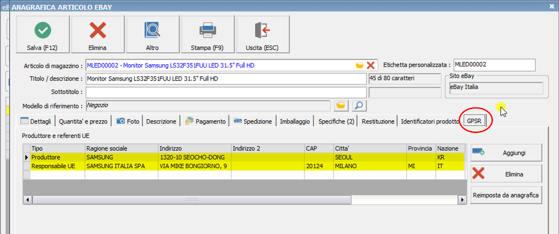This screenshot has width=559, height=234.
Task: Click the Elimina red X toolbar button
Action: click(x=97, y=34)
